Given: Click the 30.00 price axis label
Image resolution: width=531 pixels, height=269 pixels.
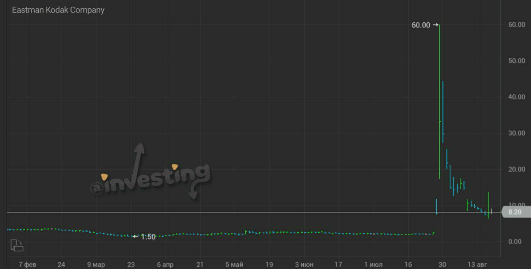Looking at the screenshot, I should 516,133.
